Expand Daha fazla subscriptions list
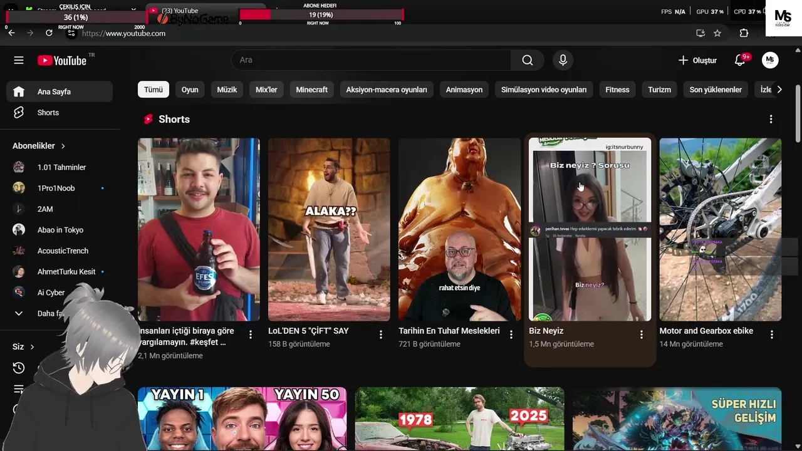This screenshot has width=802, height=451. 19,313
